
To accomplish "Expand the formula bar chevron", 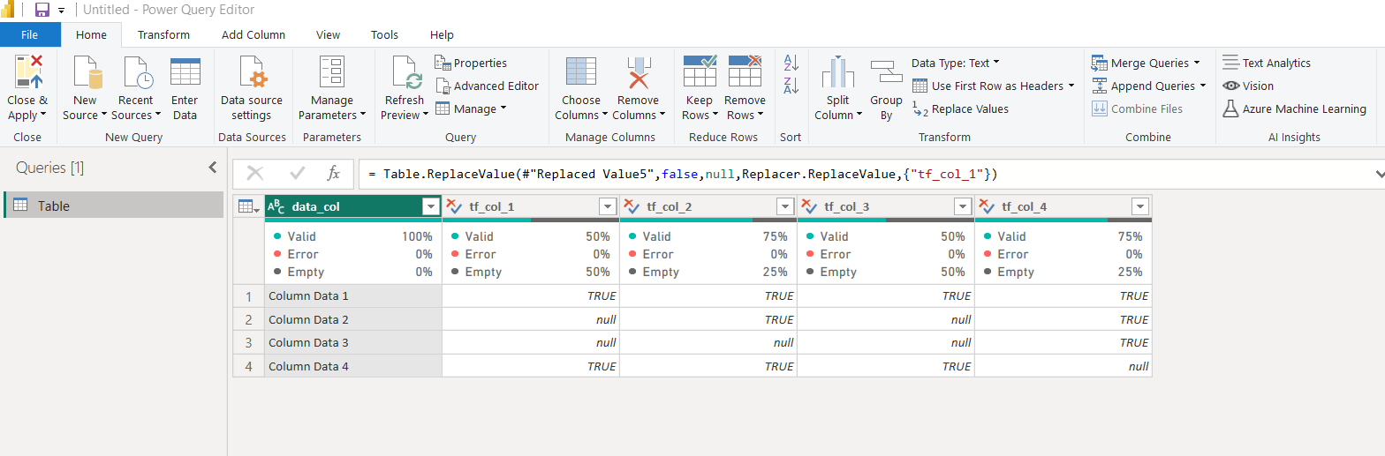I will coord(1379,175).
